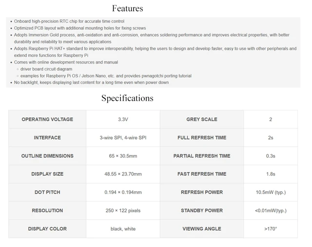Select the PARTIAL REFRESH TIME label
Viewport: 312px width, 247px height.
[202, 156]
